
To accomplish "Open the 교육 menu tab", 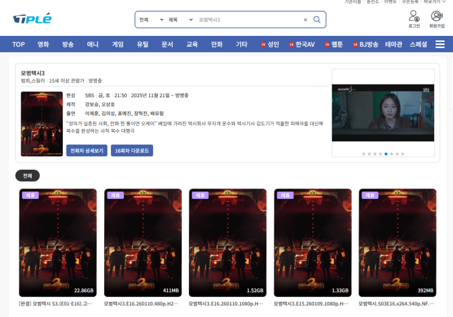I will click(192, 44).
